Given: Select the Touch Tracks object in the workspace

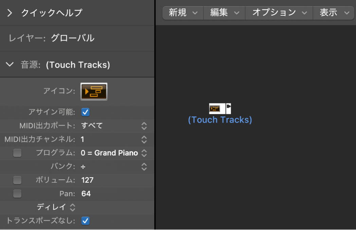Looking at the screenshot, I should [x=220, y=108].
